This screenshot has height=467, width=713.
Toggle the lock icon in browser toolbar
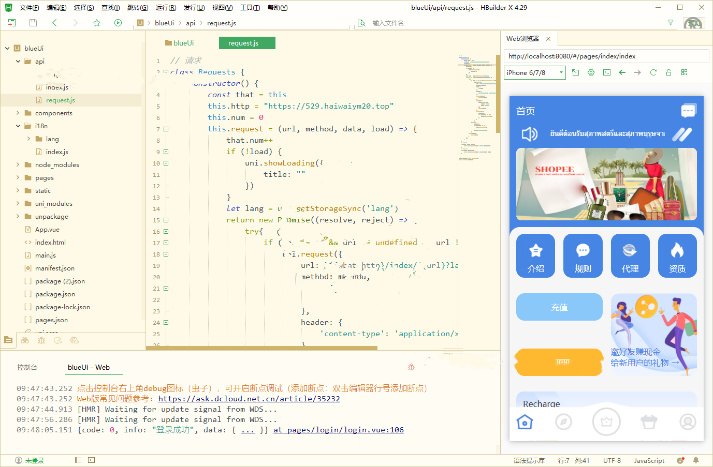pyautogui.click(x=668, y=72)
